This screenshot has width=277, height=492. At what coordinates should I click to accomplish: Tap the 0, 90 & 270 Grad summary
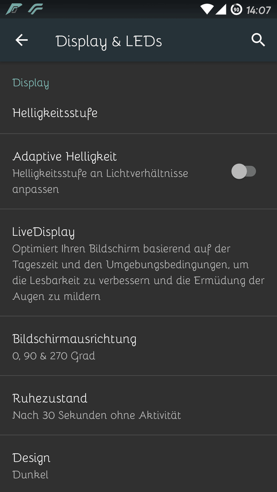[x=54, y=356]
